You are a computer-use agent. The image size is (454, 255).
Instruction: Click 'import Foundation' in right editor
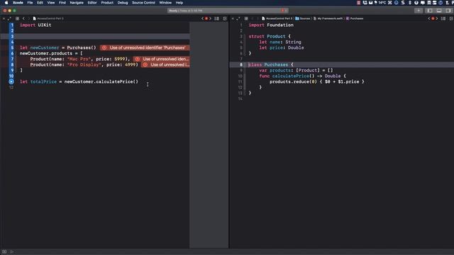click(x=271, y=25)
